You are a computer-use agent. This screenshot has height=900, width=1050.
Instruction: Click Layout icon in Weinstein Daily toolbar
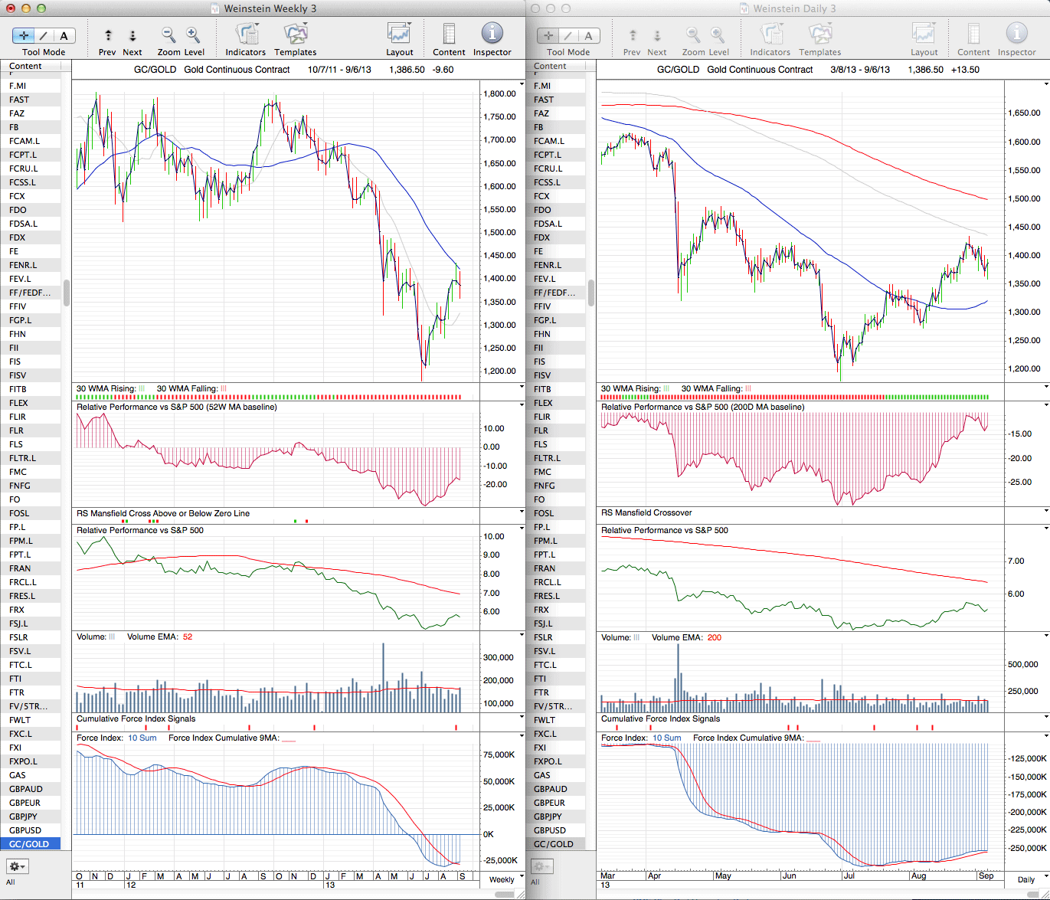[924, 35]
